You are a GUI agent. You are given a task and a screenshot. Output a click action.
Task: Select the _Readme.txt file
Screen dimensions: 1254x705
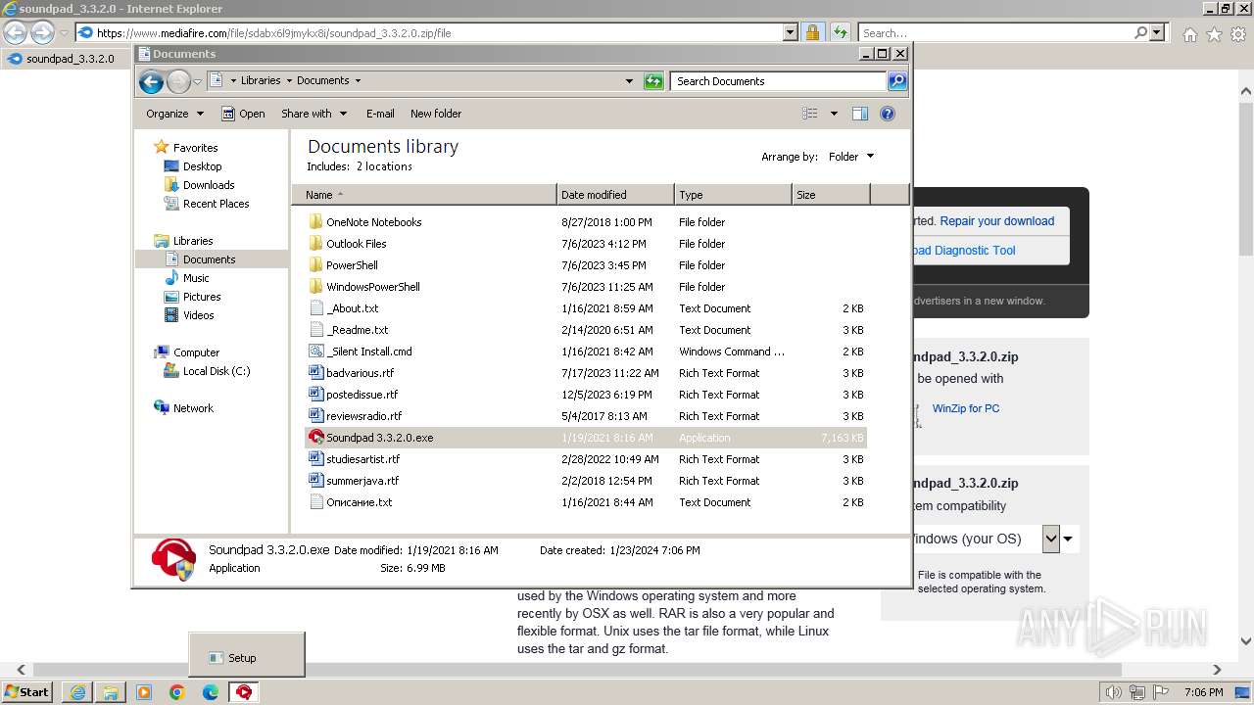coord(358,330)
